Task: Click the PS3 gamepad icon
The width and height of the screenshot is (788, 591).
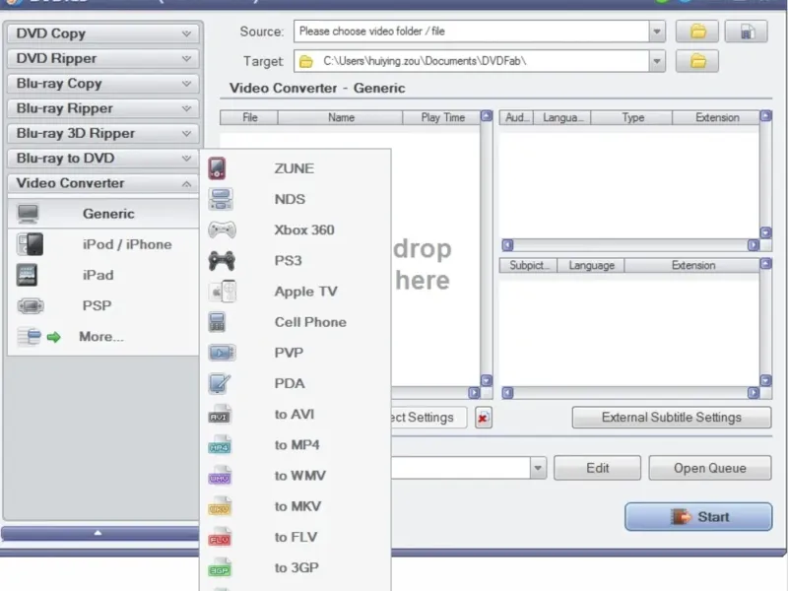Action: click(x=222, y=261)
